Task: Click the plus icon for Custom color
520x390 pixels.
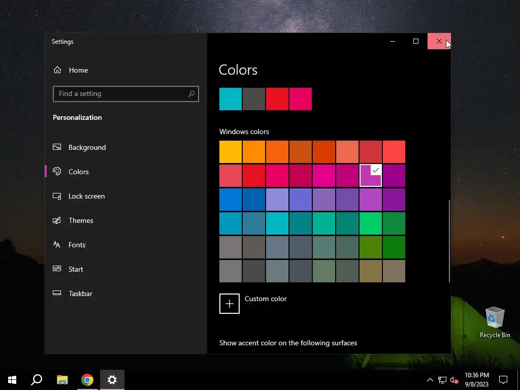Action: coord(230,304)
